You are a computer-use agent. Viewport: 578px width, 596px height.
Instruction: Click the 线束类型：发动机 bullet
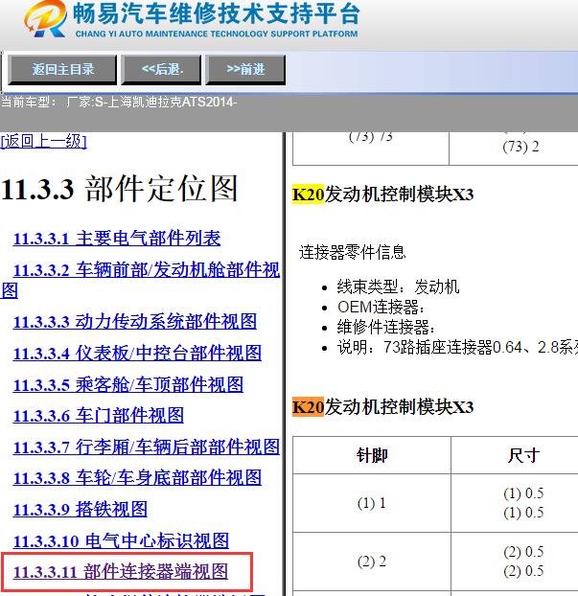[398, 287]
